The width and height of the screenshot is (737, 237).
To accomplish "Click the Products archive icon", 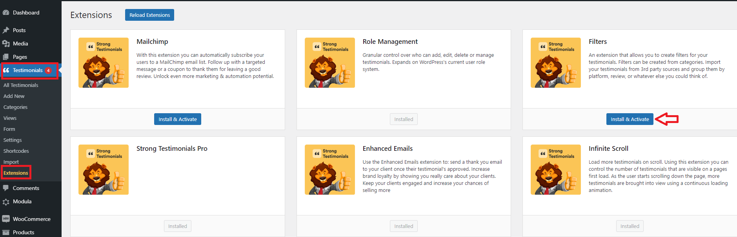I will [x=6, y=232].
